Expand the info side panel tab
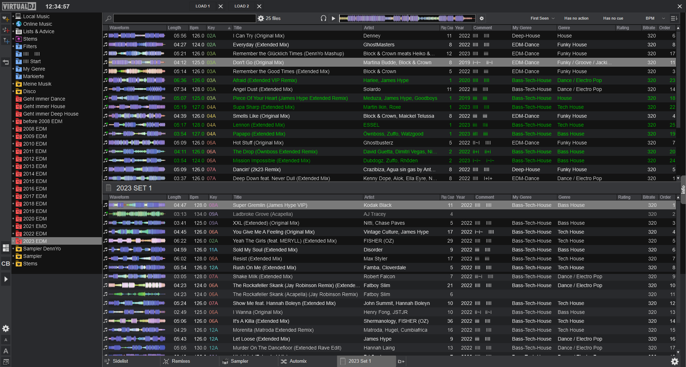Screen dimensions: 686x367 [683, 189]
